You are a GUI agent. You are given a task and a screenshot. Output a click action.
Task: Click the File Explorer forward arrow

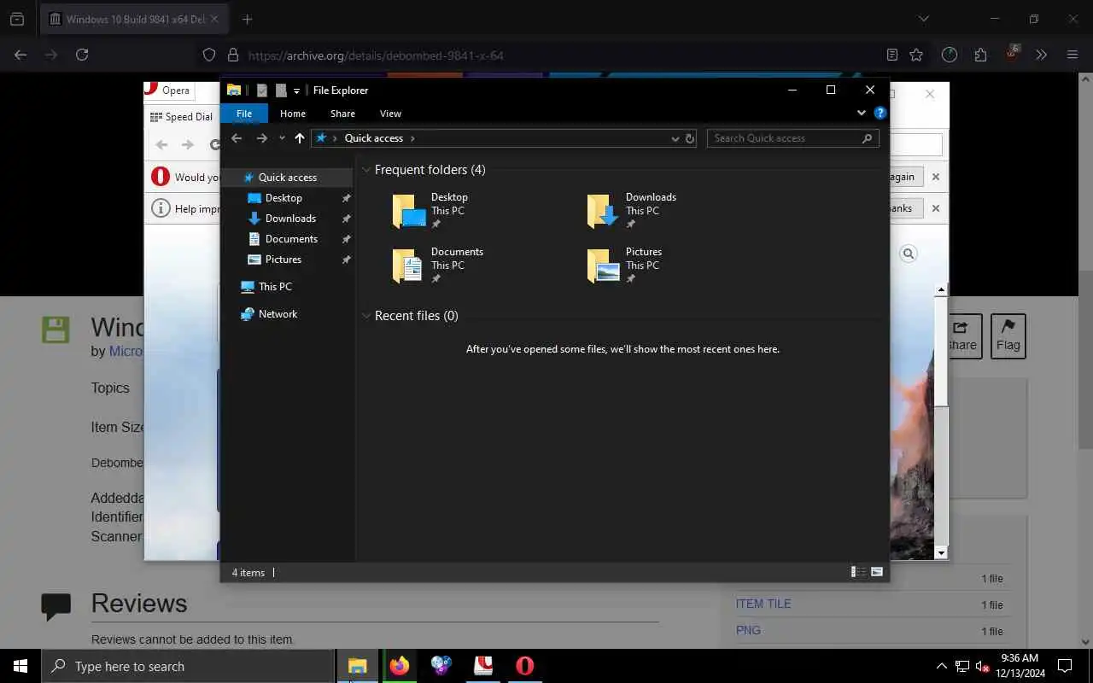coord(262,138)
